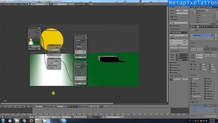Toggle the Free Unused checkbox
Screen dimensions: 218x123
pos(45,106)
